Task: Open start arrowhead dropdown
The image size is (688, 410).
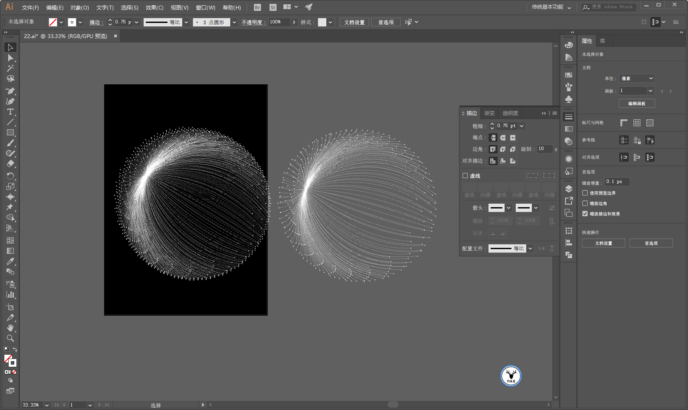Action: 509,208
